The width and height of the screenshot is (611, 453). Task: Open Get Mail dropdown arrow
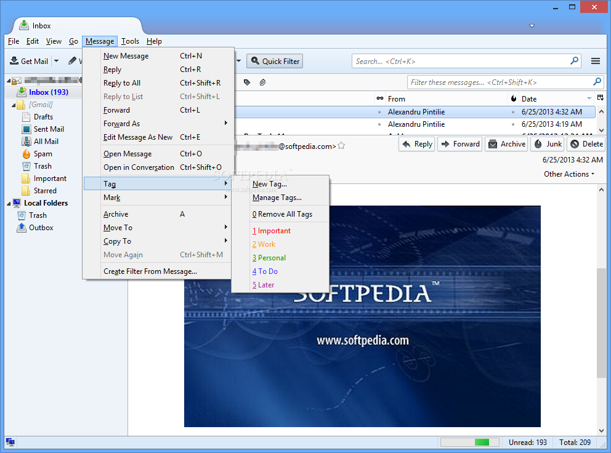[57, 61]
